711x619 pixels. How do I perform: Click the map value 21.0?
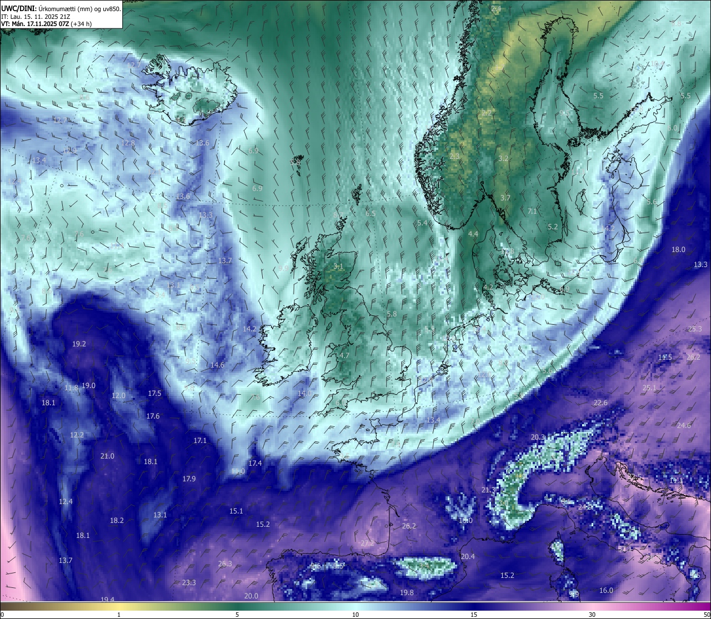pyautogui.click(x=107, y=456)
